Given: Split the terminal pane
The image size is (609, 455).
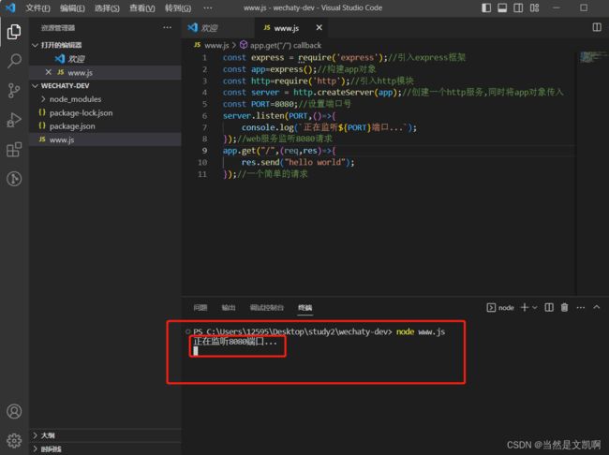Looking at the screenshot, I should (x=549, y=307).
